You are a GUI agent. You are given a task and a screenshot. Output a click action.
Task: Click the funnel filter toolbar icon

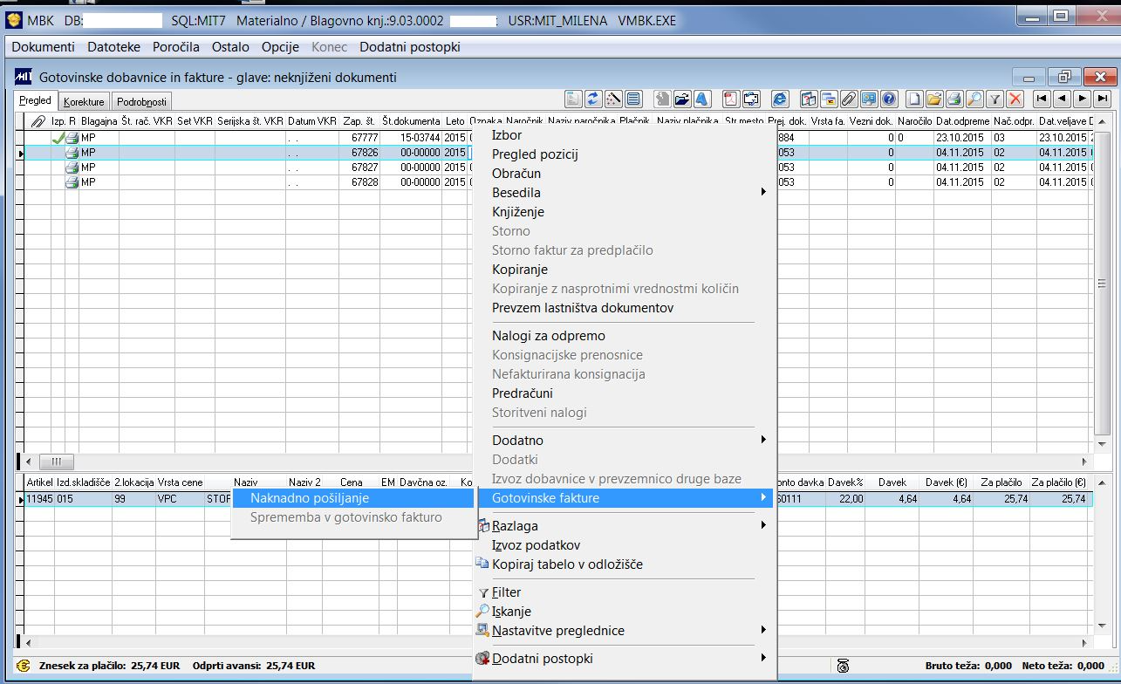(x=994, y=99)
